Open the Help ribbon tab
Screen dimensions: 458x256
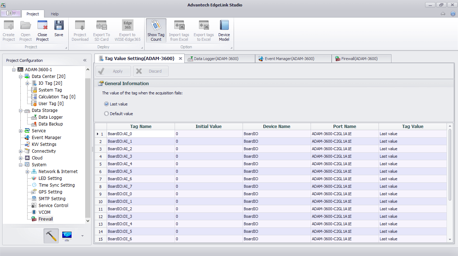tap(55, 14)
